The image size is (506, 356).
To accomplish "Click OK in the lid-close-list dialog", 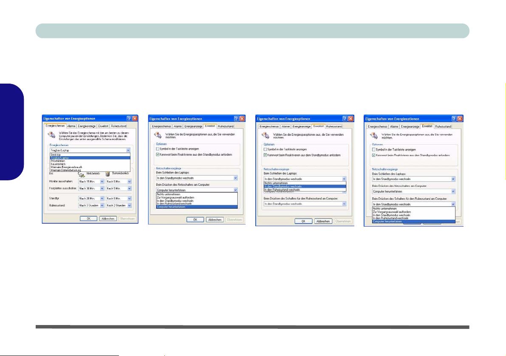I will pos(303,221).
